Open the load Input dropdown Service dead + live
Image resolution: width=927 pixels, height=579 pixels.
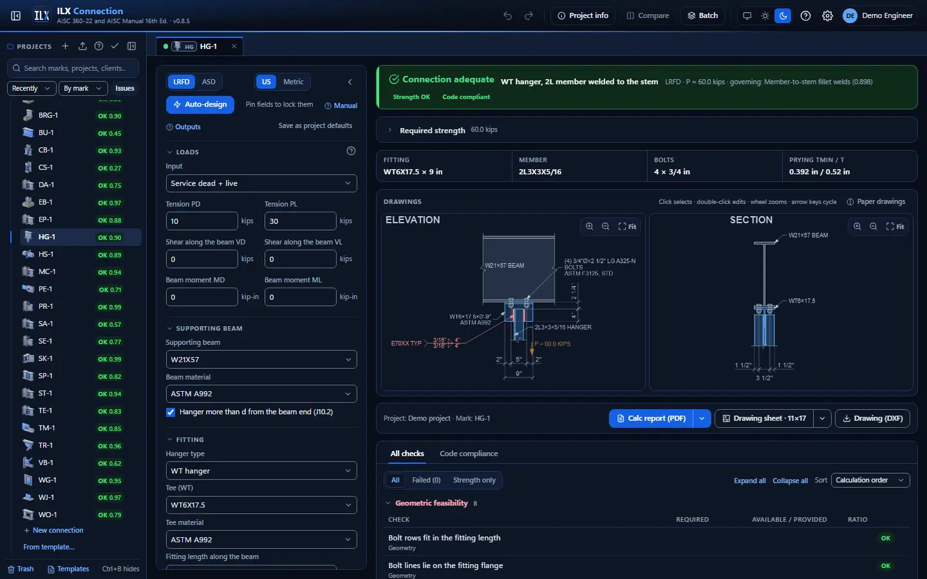coord(261,183)
